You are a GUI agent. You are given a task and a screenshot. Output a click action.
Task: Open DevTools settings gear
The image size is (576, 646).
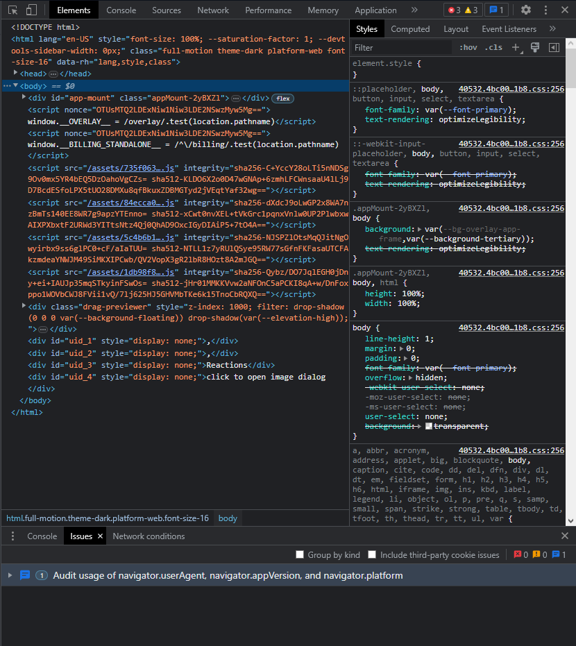(x=526, y=10)
